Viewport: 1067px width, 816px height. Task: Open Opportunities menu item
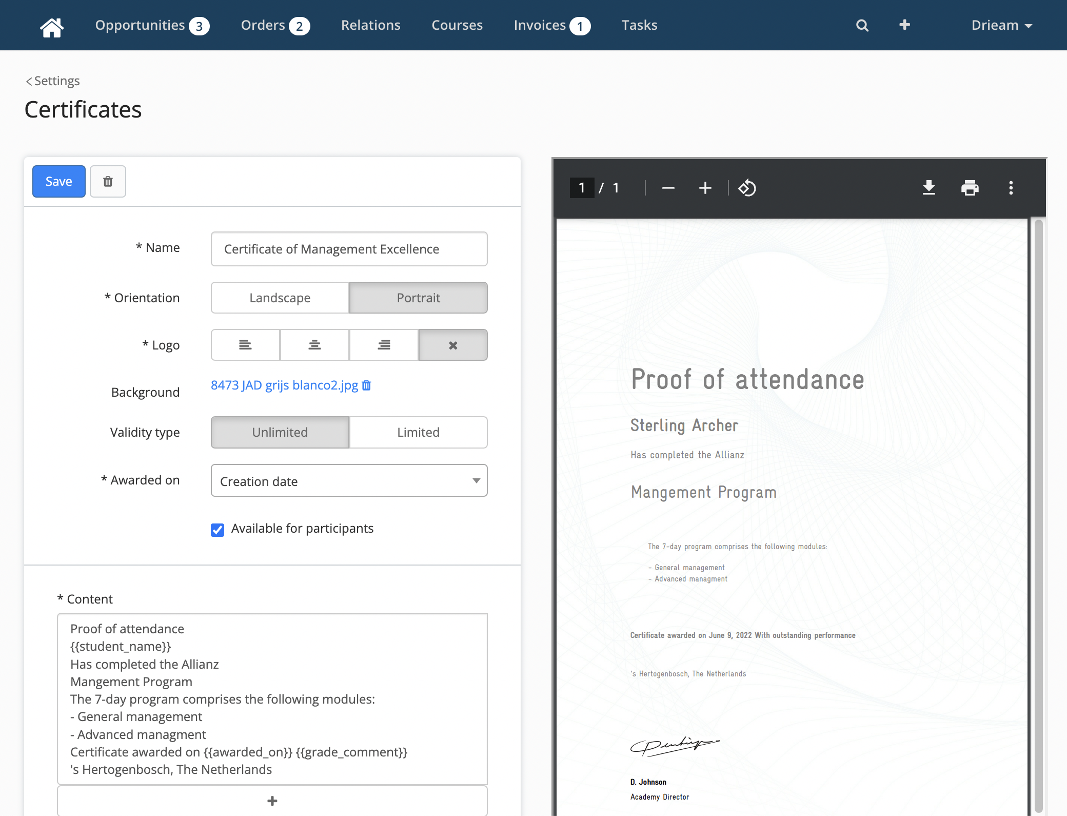152,25
